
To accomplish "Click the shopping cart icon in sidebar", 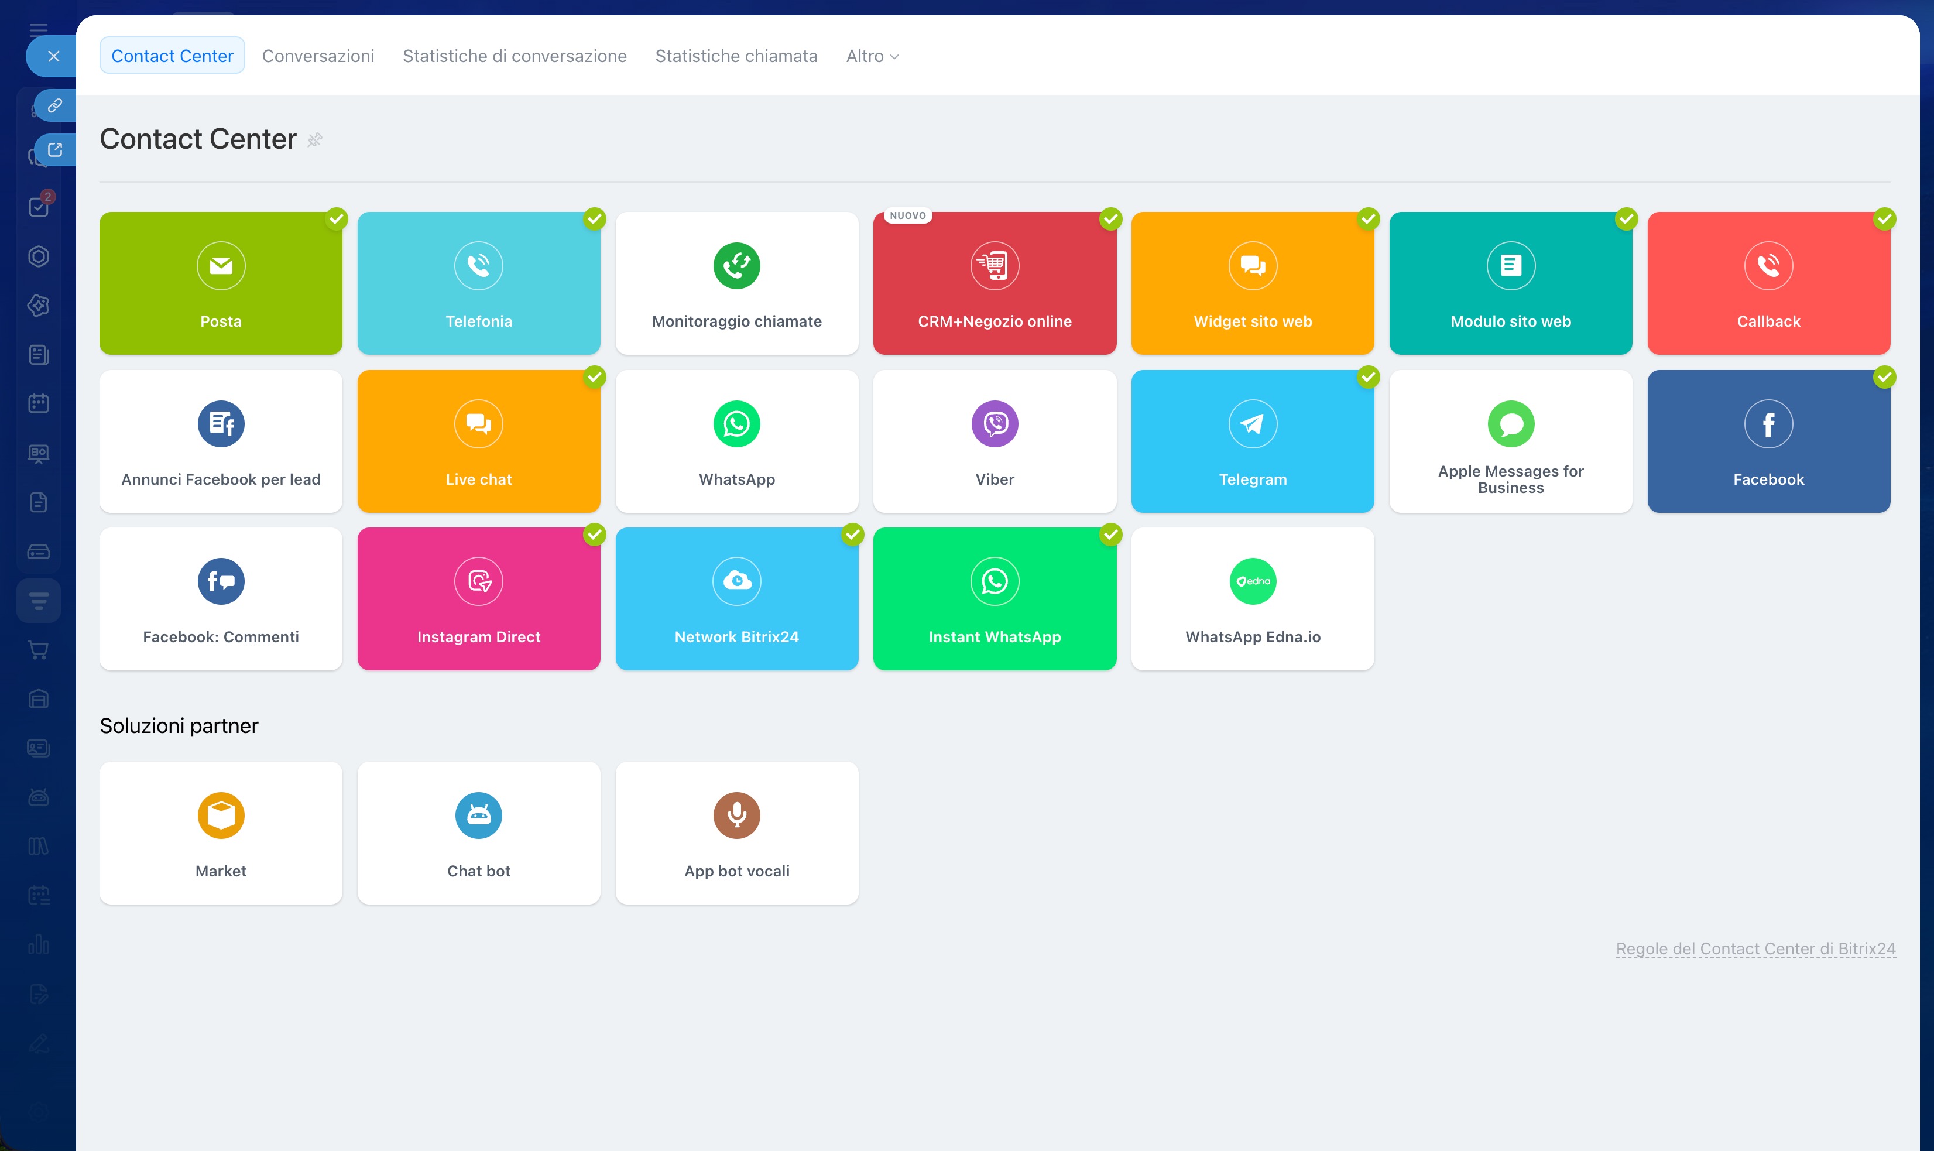I will tap(39, 650).
